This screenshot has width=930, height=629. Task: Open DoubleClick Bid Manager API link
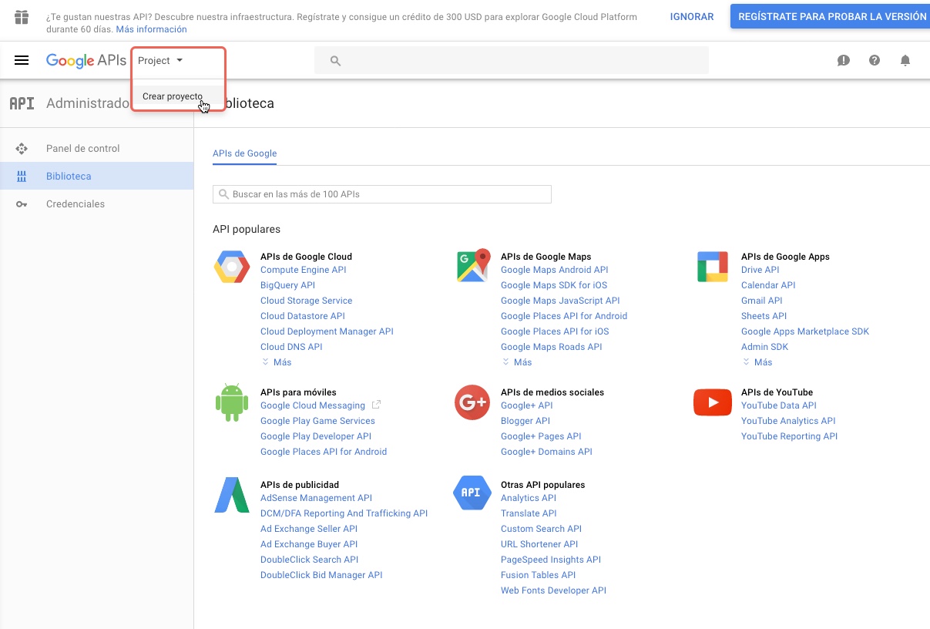[x=322, y=575]
